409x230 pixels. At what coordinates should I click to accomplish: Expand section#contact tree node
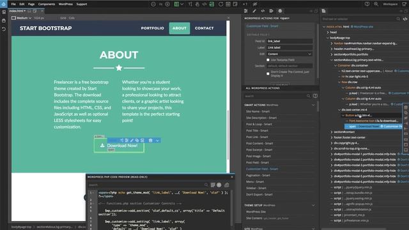(332, 132)
